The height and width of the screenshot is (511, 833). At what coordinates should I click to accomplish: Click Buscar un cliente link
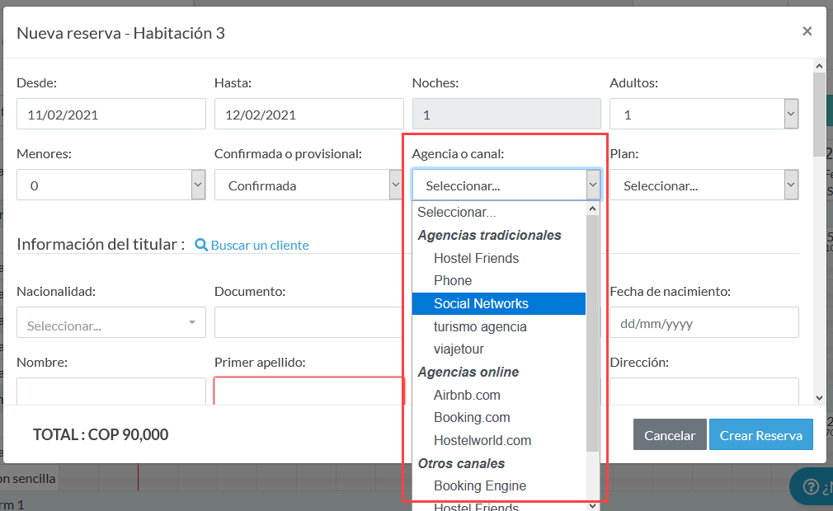(x=260, y=245)
